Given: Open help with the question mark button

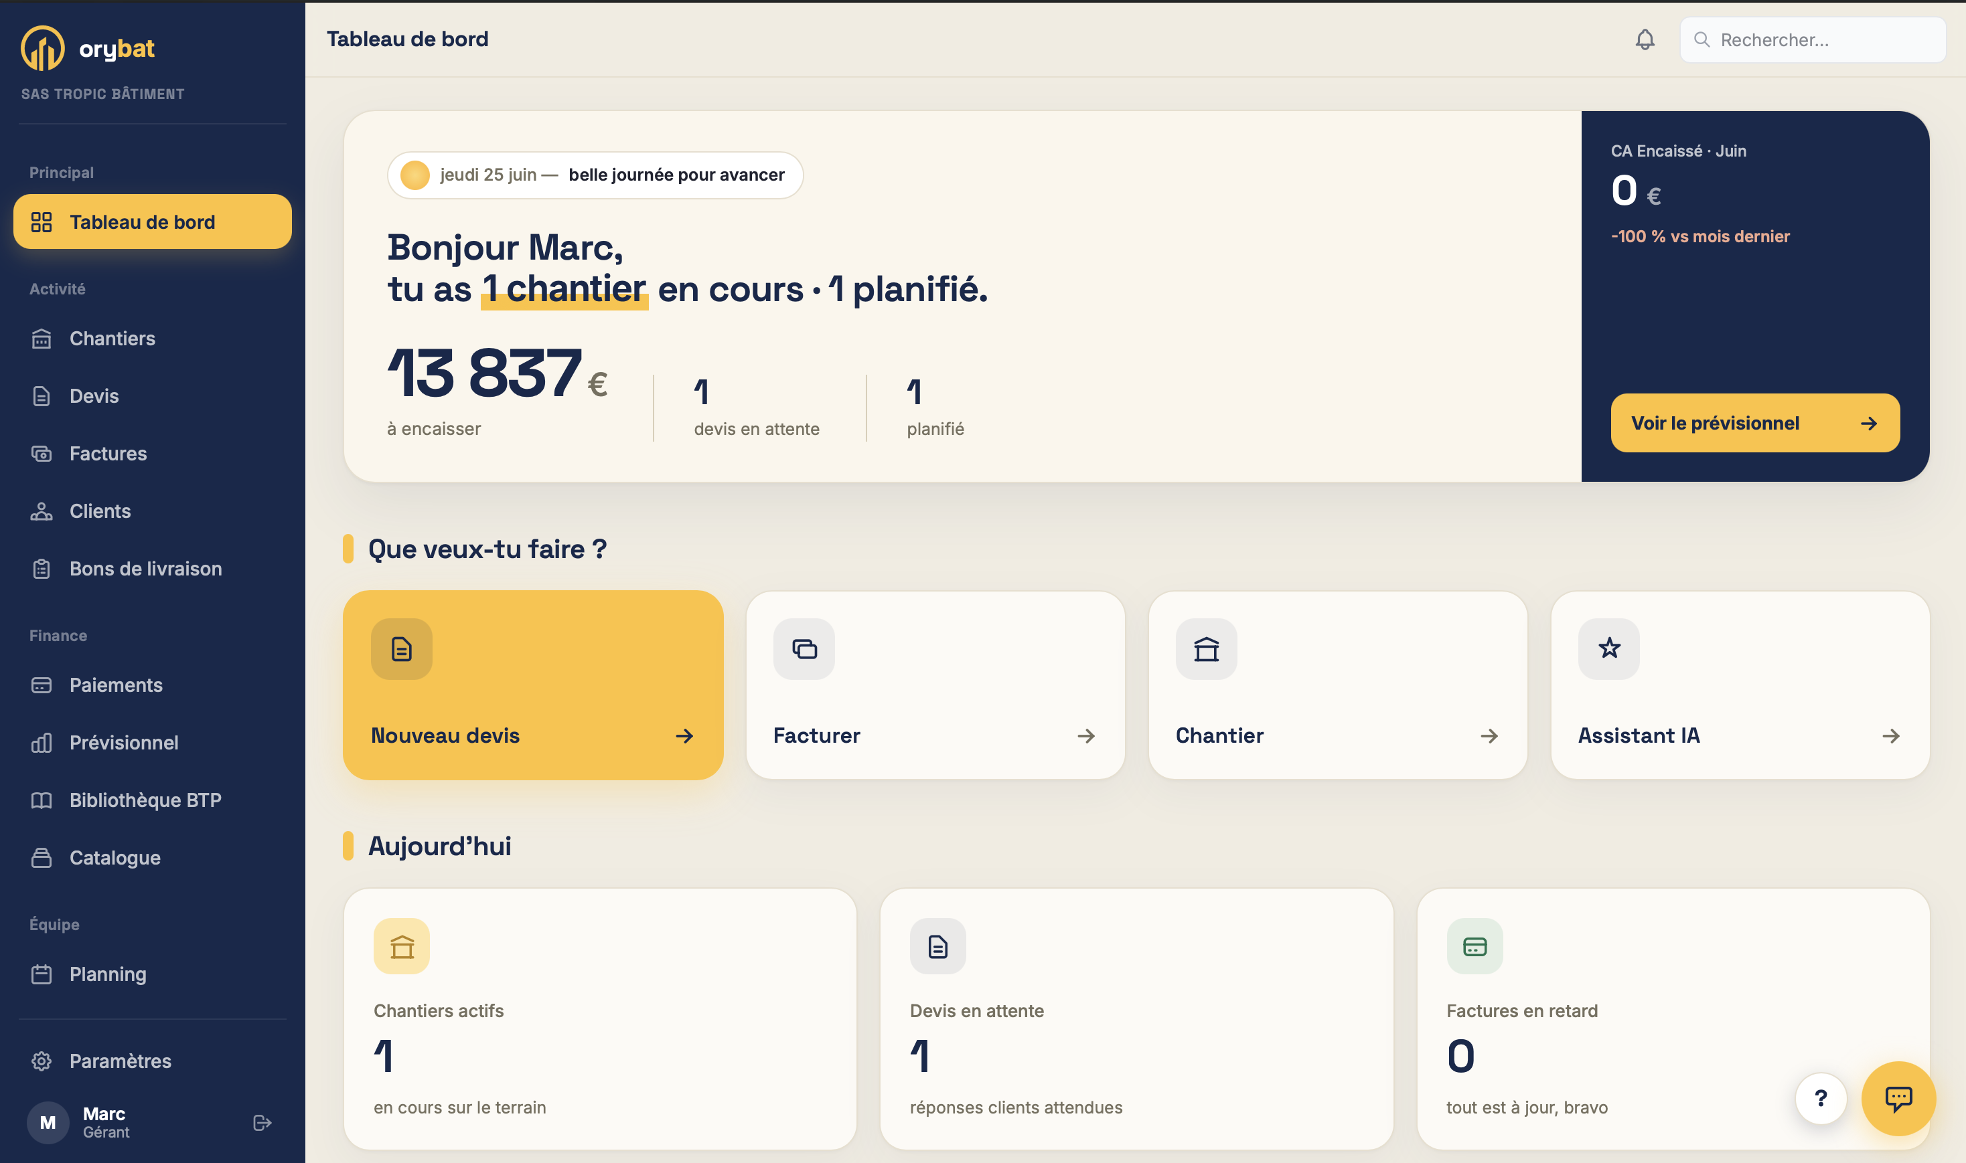Looking at the screenshot, I should tap(1820, 1098).
